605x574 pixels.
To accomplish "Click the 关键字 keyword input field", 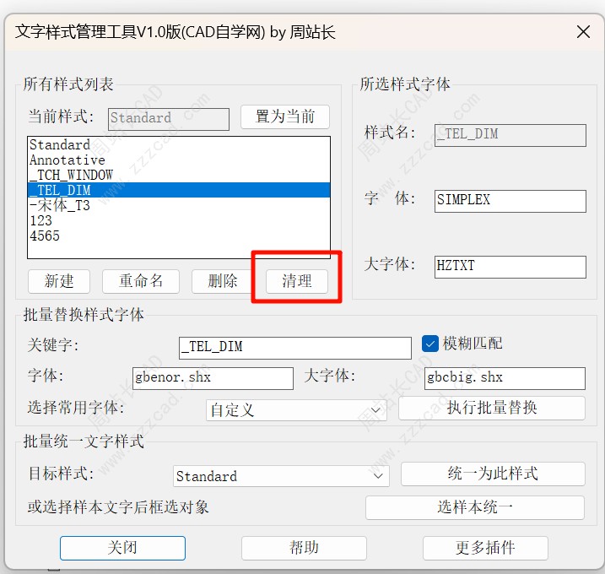I will 294,347.
